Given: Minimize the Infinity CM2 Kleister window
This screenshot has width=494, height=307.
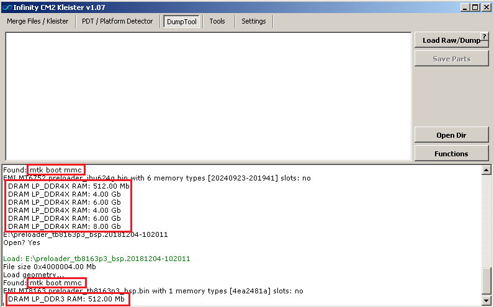Looking at the screenshot, I should pyautogui.click(x=465, y=7).
